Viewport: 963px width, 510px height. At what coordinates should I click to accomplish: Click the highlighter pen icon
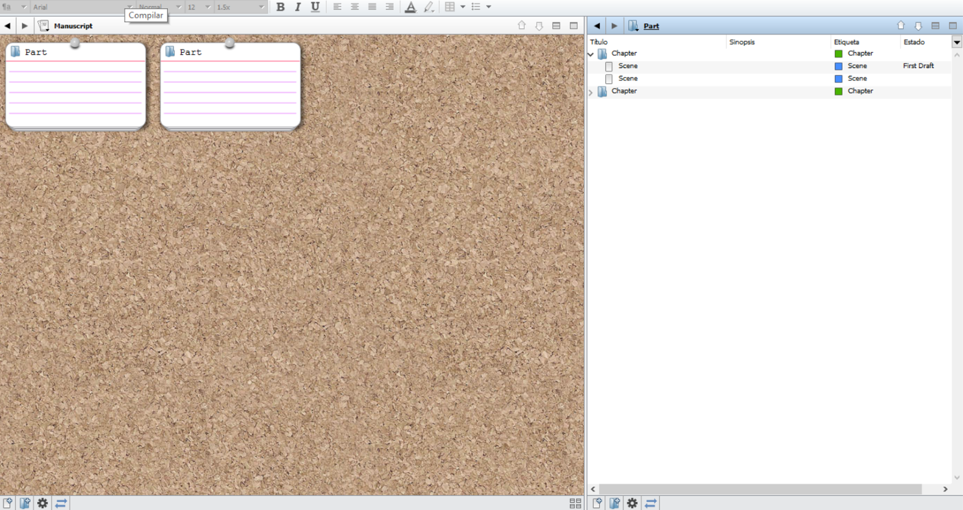click(429, 7)
